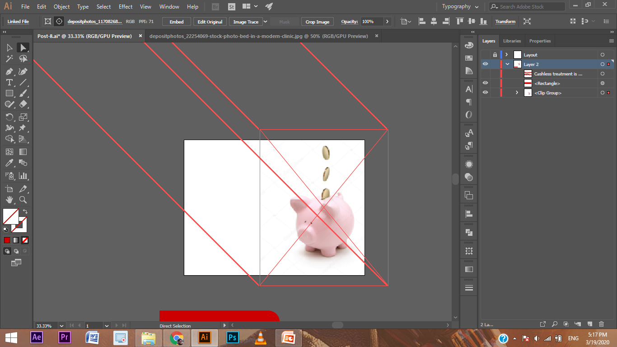Unlock the Layout layer
Viewport: 617px width, 347px height.
point(495,54)
